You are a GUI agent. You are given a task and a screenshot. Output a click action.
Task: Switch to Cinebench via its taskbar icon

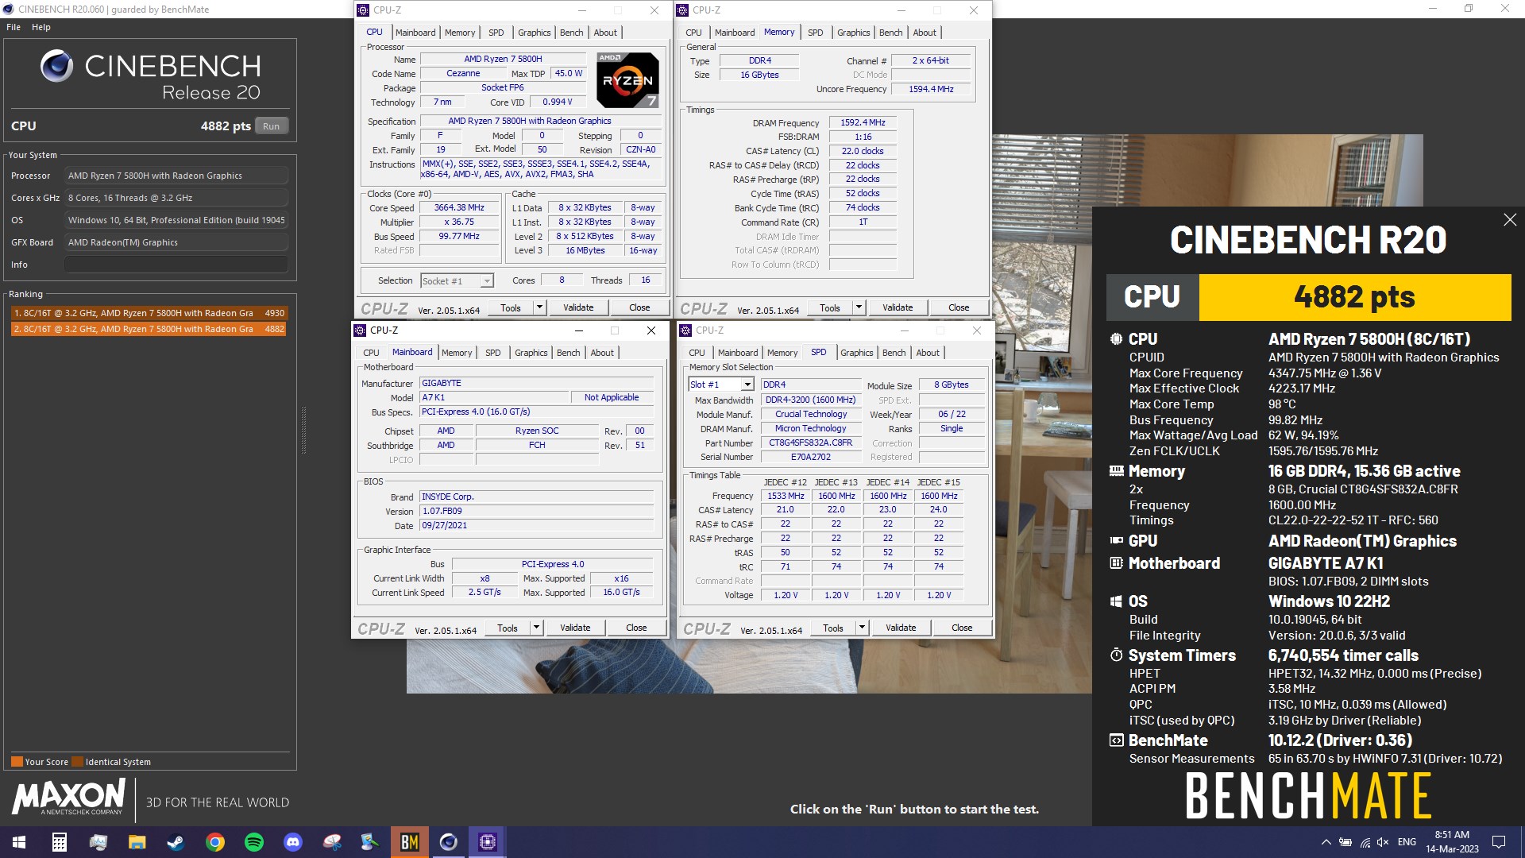449,842
